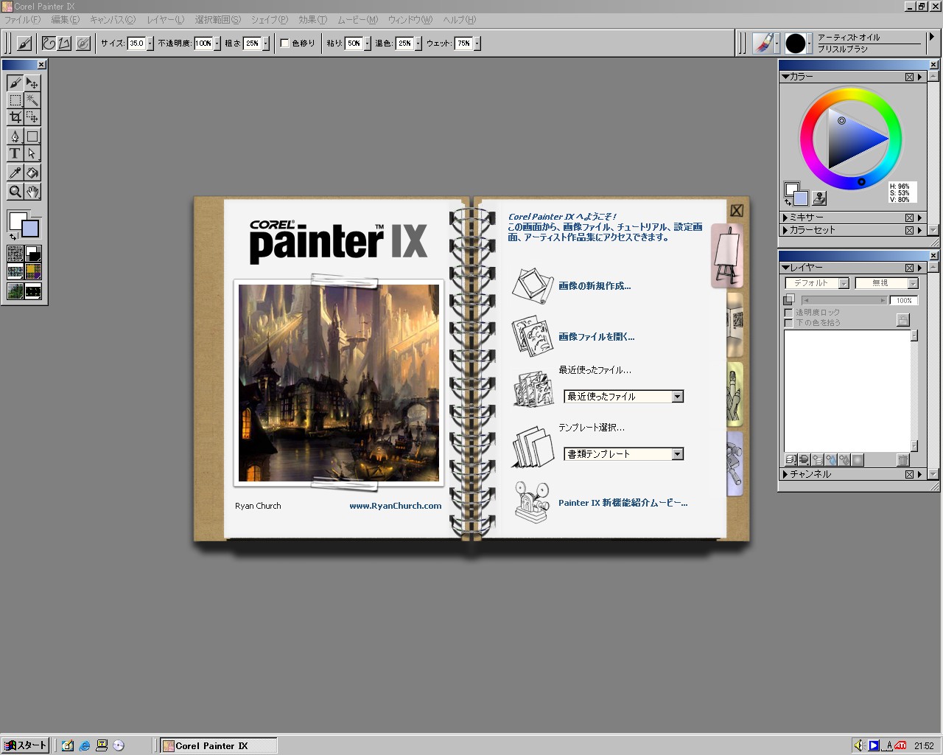Click the trash icon in Layers panel

tap(902, 460)
